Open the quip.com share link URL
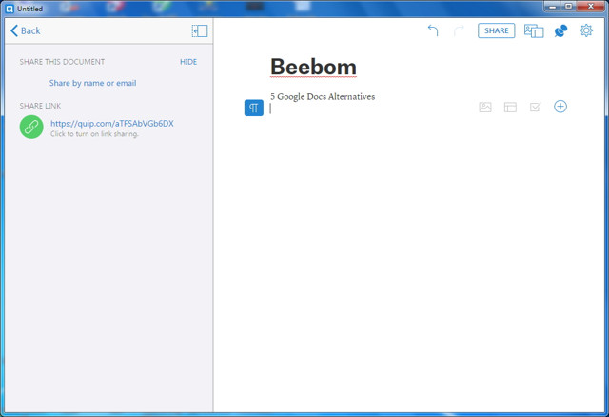 coord(112,123)
